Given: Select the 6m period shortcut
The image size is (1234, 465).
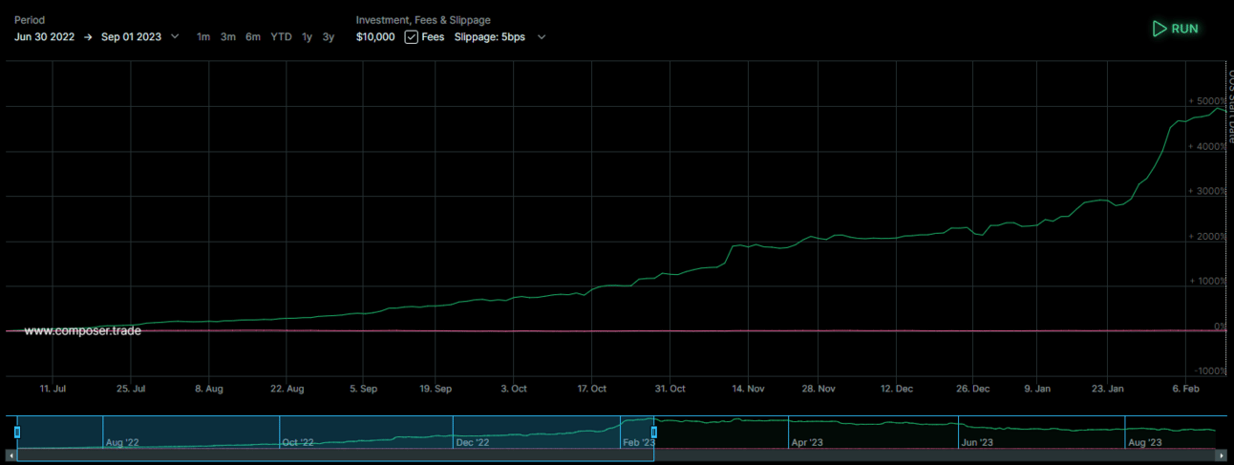Looking at the screenshot, I should click(x=253, y=37).
